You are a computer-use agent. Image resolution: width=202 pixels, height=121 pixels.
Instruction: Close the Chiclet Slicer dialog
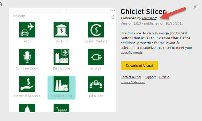195,6
